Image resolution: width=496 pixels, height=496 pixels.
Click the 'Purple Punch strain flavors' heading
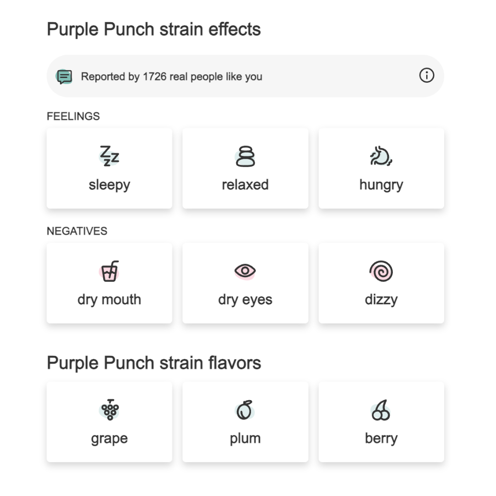click(154, 362)
